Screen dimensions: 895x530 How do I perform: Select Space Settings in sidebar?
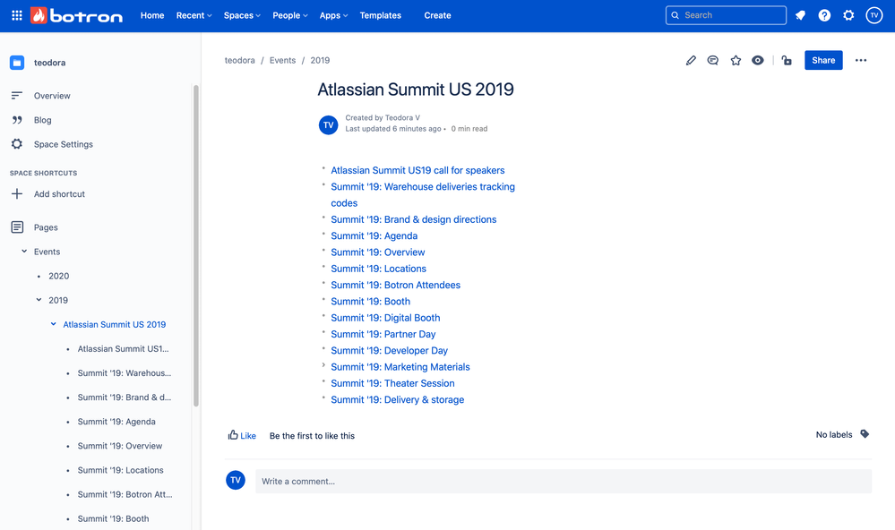[x=64, y=144]
